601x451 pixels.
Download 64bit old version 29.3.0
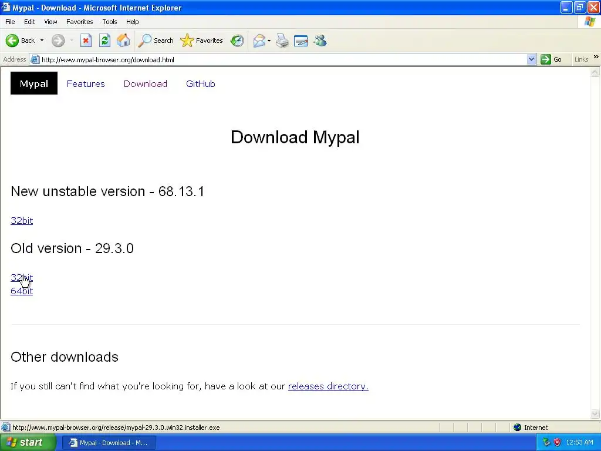(22, 291)
